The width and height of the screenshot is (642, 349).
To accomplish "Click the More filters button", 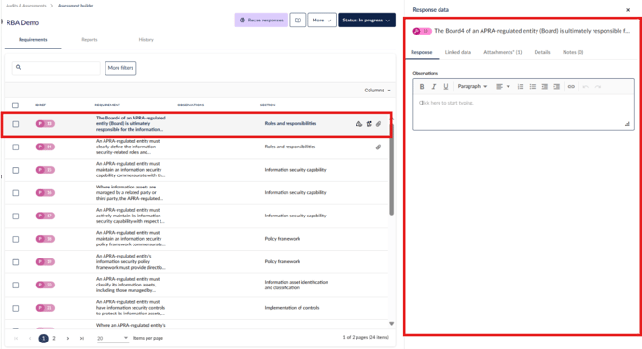I will point(120,68).
